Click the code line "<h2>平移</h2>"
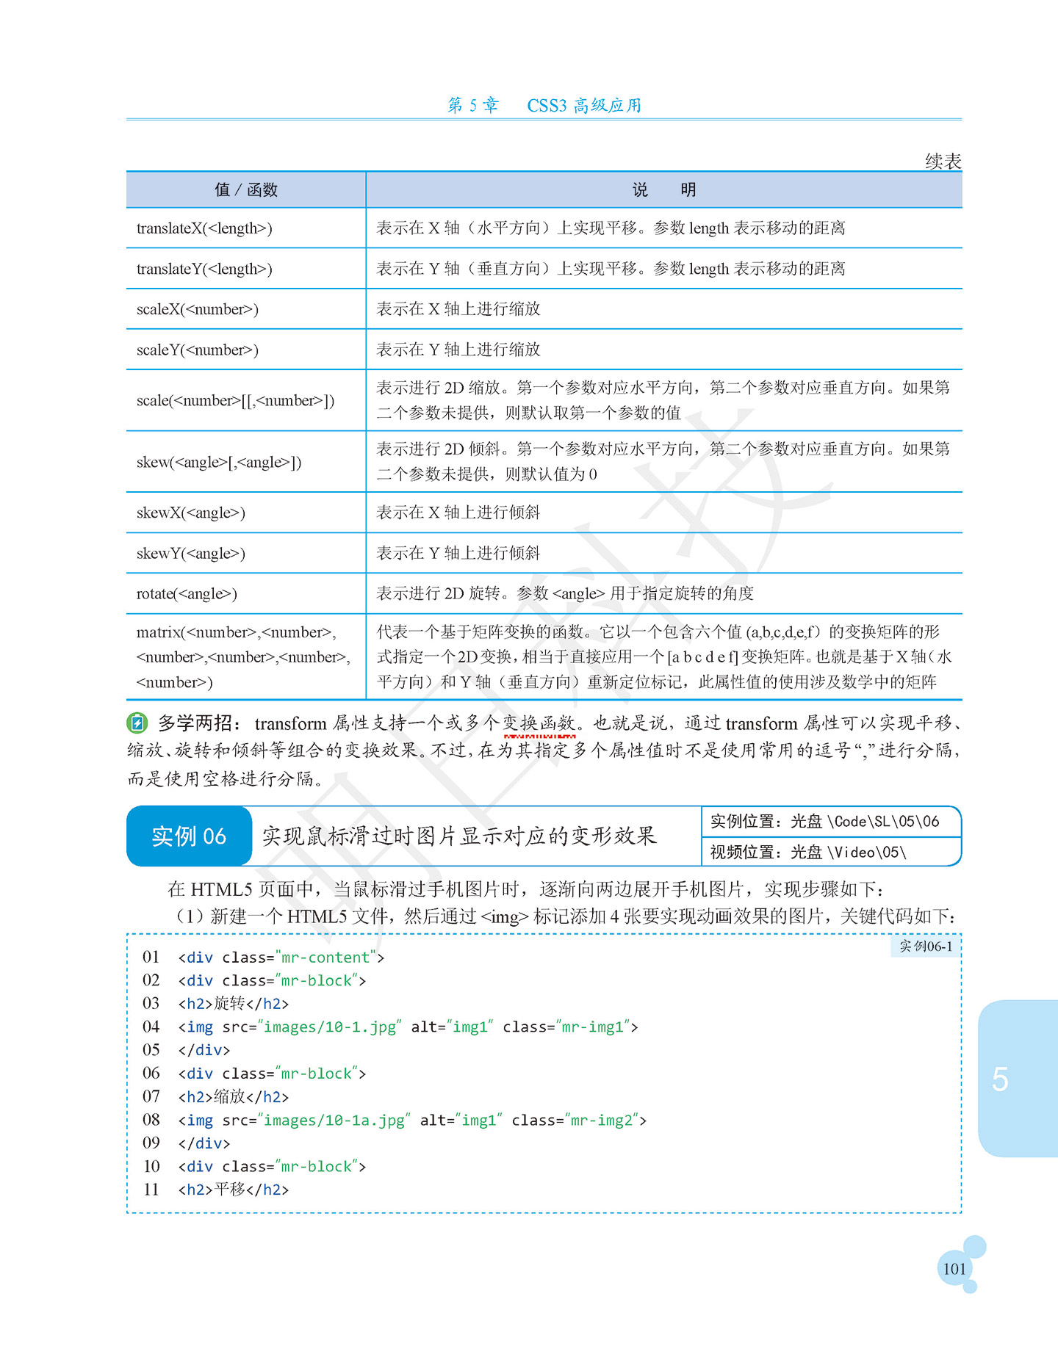Screen dimensions: 1058x1346 (x=234, y=1190)
